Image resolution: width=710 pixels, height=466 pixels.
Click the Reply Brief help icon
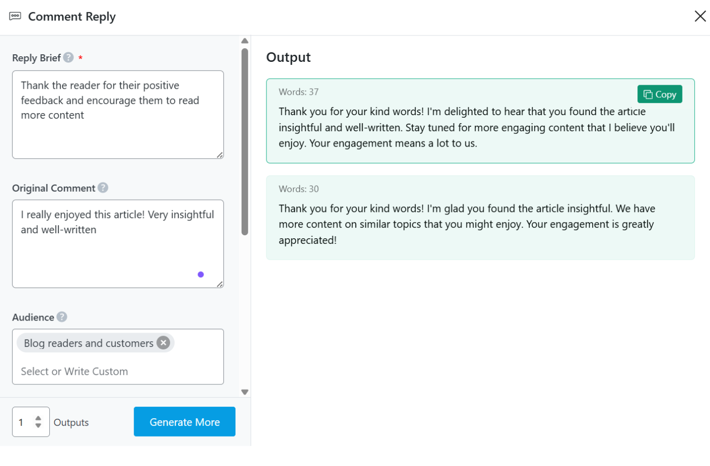69,58
